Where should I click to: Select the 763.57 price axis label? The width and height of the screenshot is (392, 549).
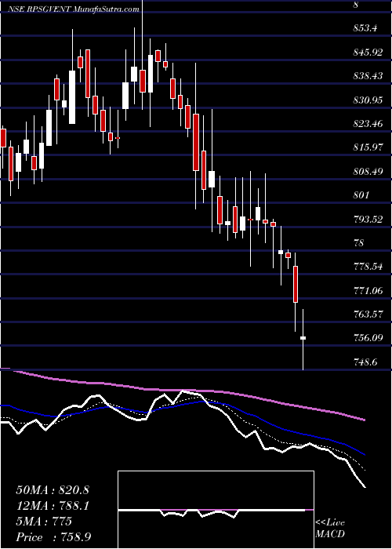368,314
